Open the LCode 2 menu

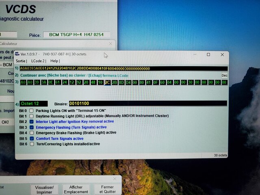[38, 61]
